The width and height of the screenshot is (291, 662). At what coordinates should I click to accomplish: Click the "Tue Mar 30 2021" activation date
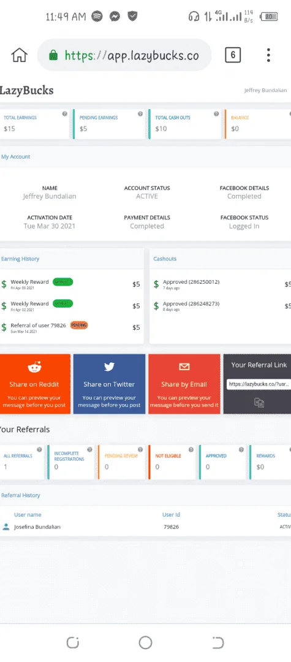(50, 226)
